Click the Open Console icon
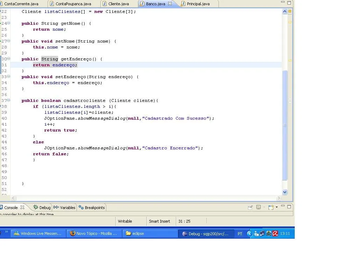The image size is (358, 268). click(x=271, y=207)
